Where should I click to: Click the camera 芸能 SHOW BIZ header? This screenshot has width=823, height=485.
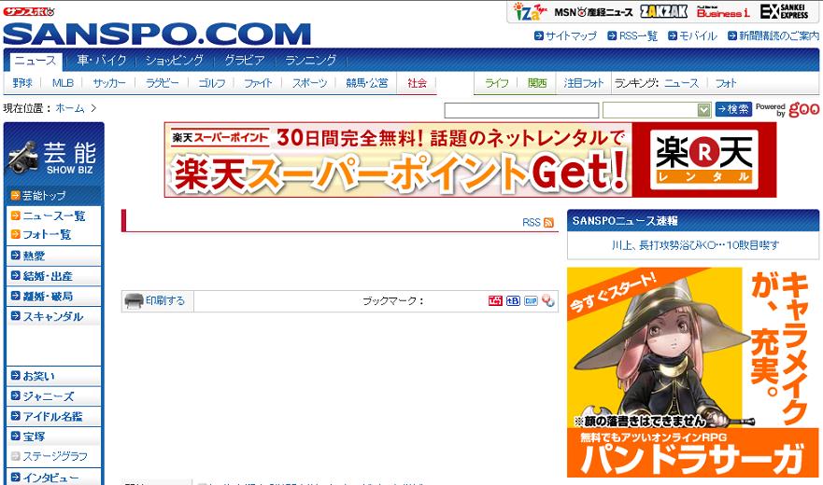pos(53,157)
